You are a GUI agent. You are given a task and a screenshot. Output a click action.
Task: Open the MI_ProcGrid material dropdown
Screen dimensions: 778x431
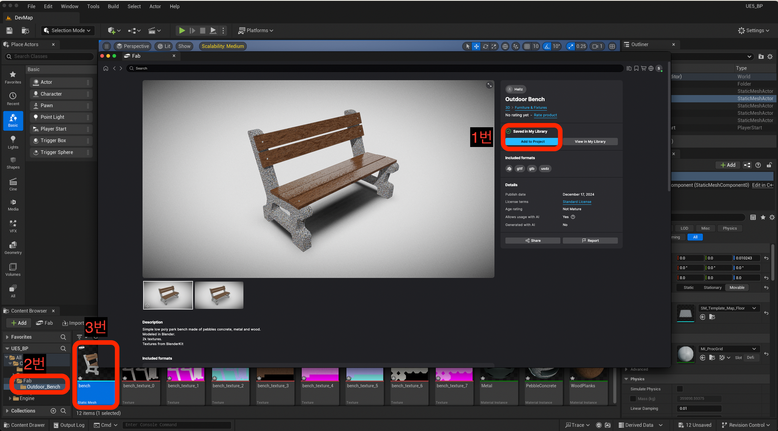[729, 349]
